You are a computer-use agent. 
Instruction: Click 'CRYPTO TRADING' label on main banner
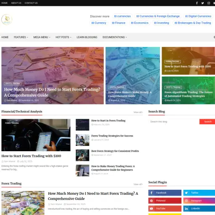point(13,84)
